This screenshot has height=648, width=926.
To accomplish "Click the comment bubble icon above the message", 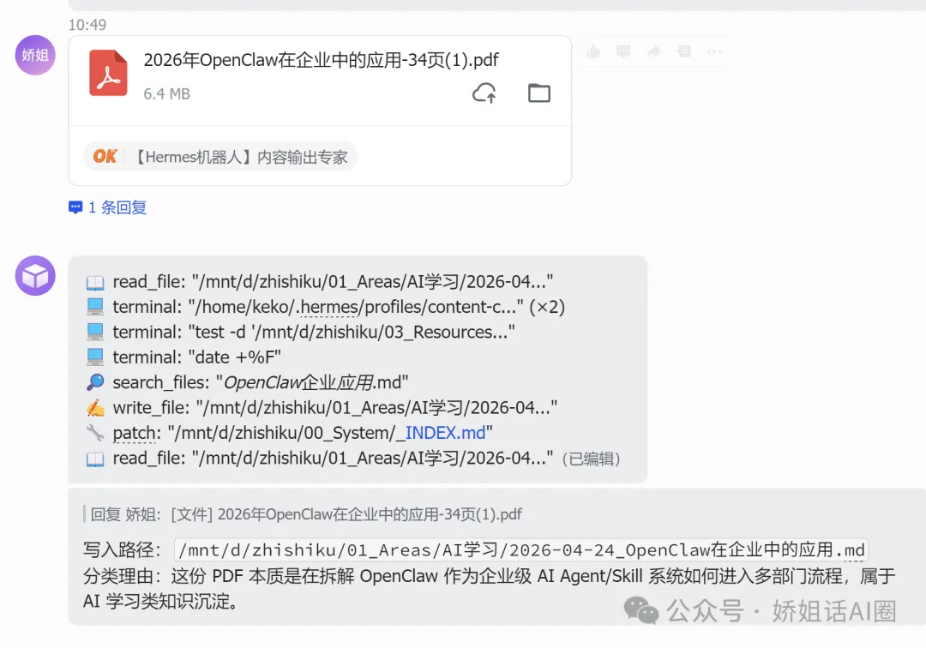I will pos(622,51).
